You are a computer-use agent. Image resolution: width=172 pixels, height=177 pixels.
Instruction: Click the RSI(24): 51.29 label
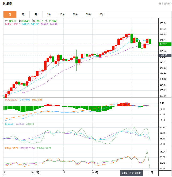[44, 148]
